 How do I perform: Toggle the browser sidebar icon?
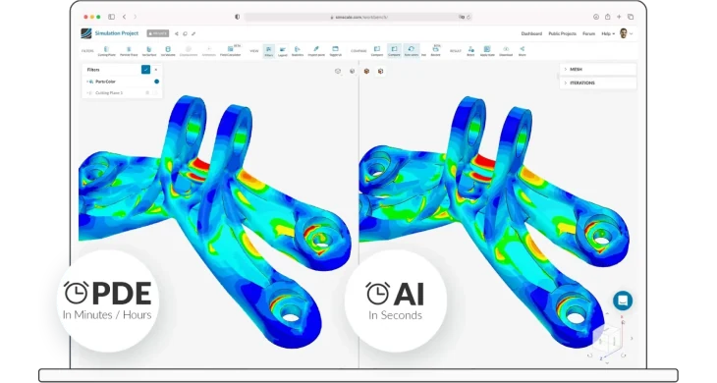pyautogui.click(x=111, y=17)
